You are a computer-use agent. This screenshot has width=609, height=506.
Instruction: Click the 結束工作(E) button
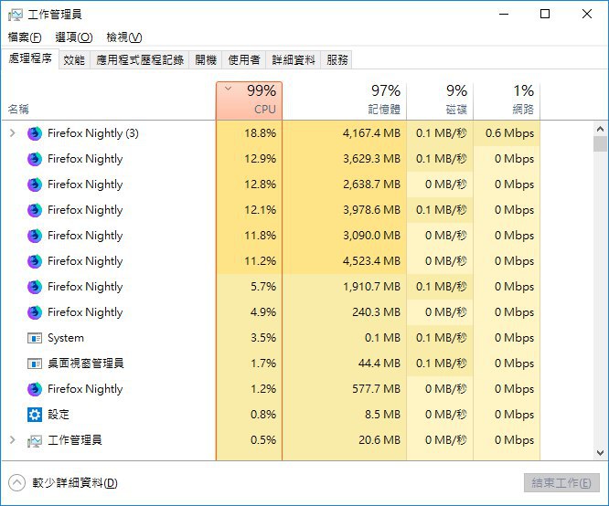561,483
